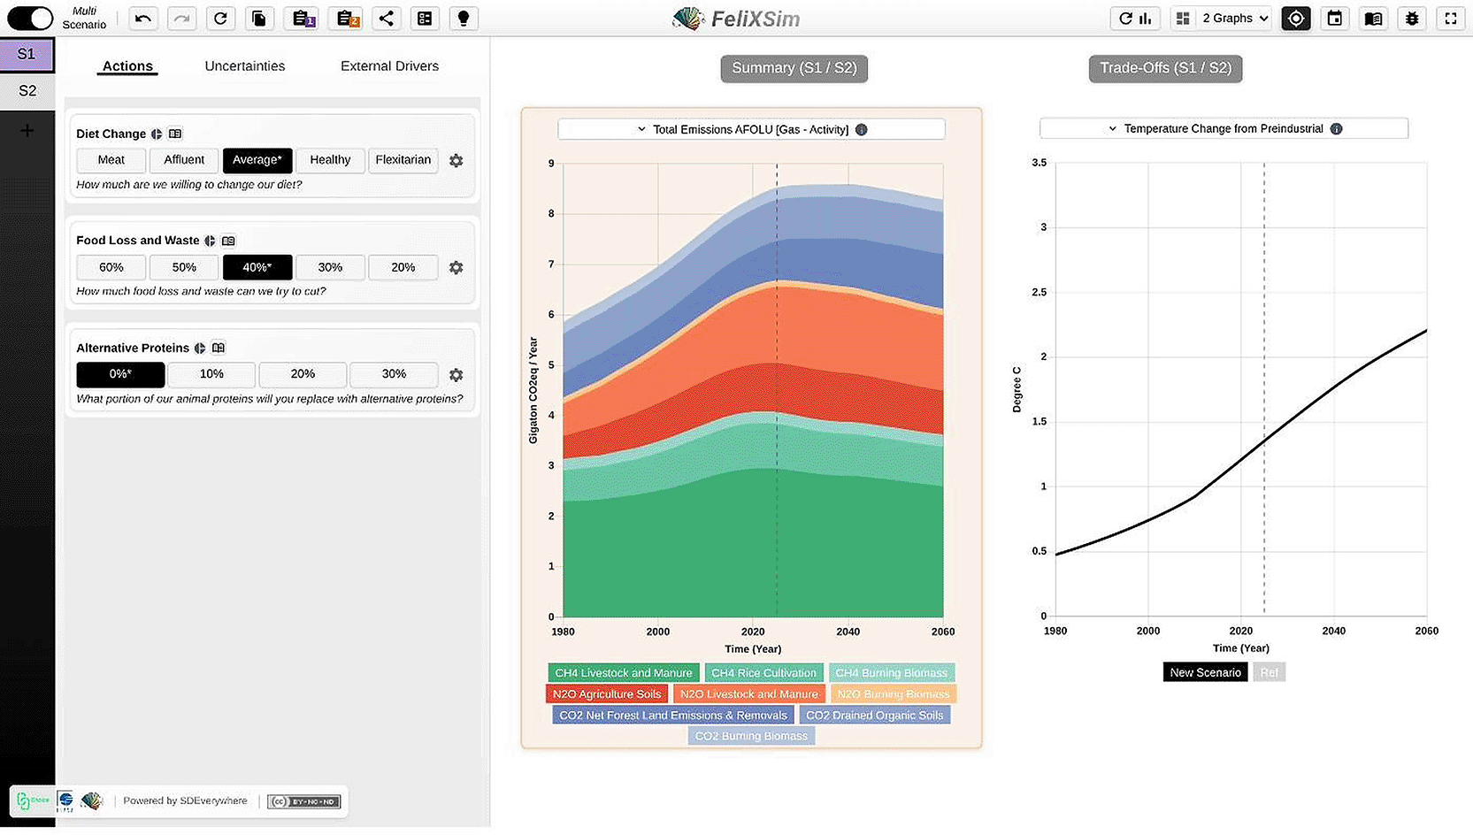1473x835 pixels.
Task: Click the lightbulb icon
Action: 464,19
